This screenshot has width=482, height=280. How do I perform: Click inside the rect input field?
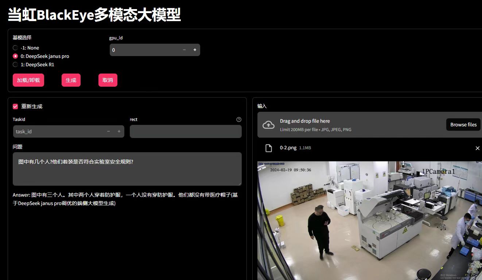(x=185, y=131)
